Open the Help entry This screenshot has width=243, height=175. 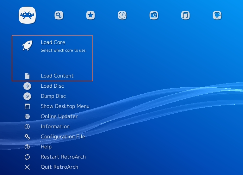point(46,147)
